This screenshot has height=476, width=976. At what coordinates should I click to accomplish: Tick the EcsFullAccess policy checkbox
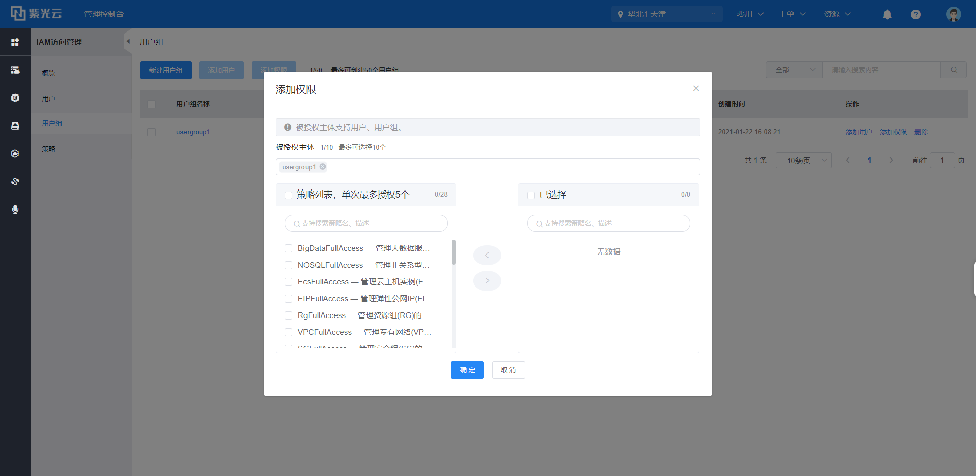tap(288, 282)
